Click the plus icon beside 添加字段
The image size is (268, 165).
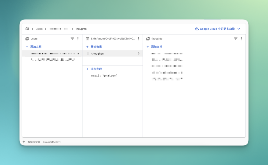(87, 69)
